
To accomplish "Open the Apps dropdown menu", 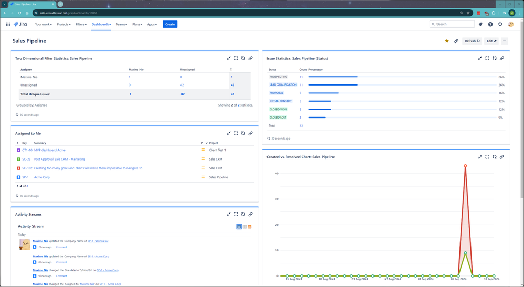I will click(152, 24).
